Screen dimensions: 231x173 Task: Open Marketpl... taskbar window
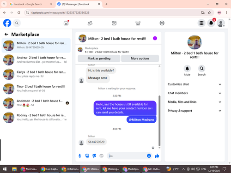[x=131, y=169]
